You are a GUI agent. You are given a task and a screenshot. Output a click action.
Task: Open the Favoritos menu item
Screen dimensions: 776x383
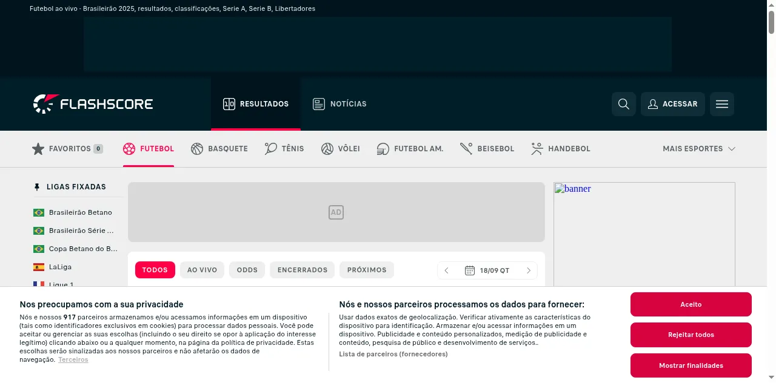point(67,149)
